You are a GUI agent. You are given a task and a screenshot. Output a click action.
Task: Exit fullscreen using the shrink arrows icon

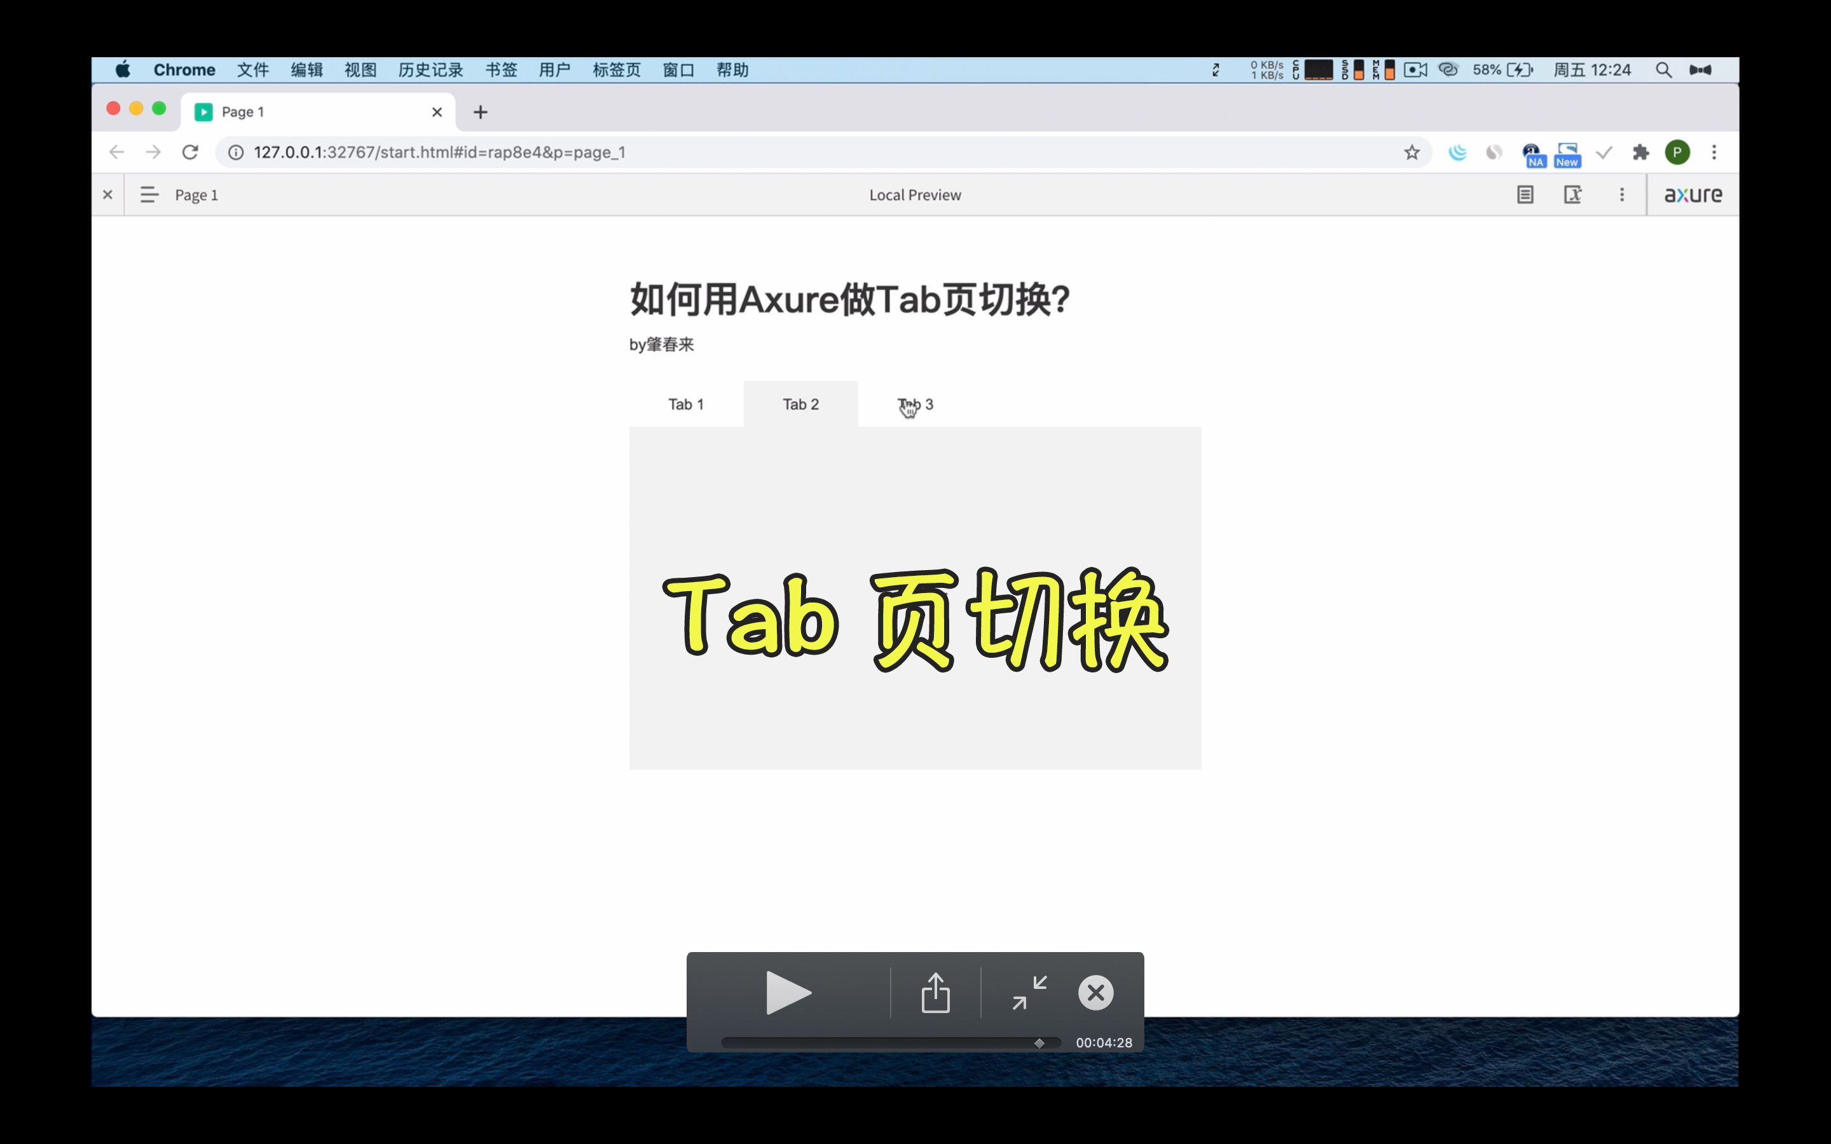click(x=1030, y=992)
